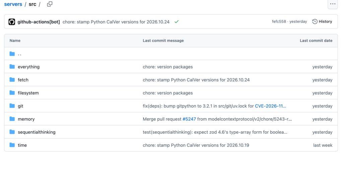Image resolution: width=343 pixels, height=174 pixels.
Task: Click the folder icon beside everything
Action: coord(12,67)
